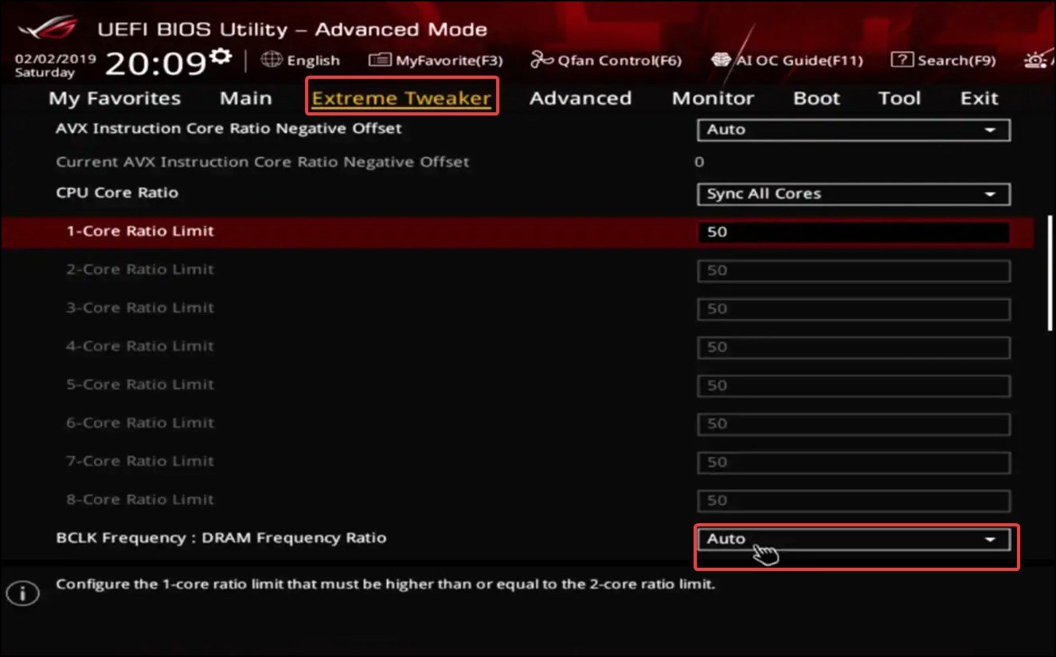The width and height of the screenshot is (1056, 657).
Task: Switch to My Favorites tab
Action: (115, 98)
